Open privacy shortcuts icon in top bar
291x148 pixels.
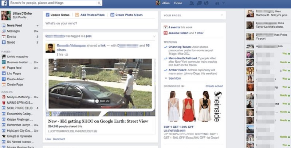coord(217,3)
